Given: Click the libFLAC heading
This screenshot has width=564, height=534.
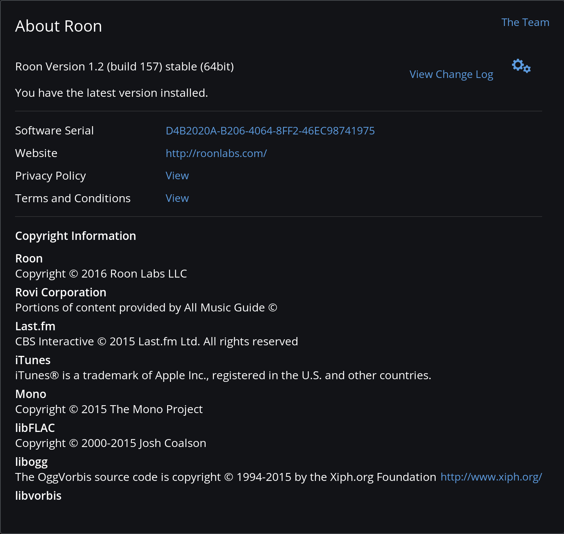Looking at the screenshot, I should tap(35, 428).
